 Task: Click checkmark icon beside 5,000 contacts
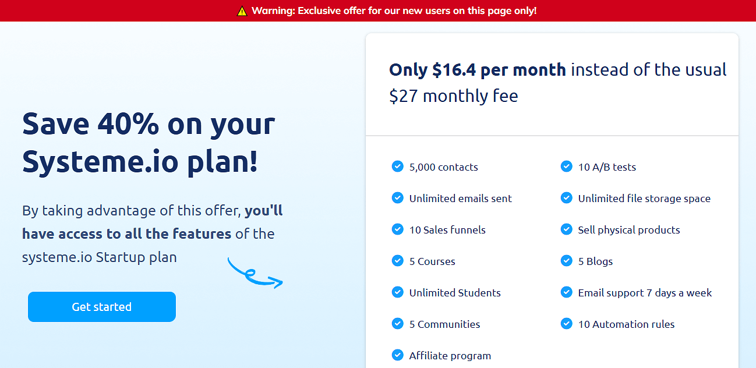[397, 167]
